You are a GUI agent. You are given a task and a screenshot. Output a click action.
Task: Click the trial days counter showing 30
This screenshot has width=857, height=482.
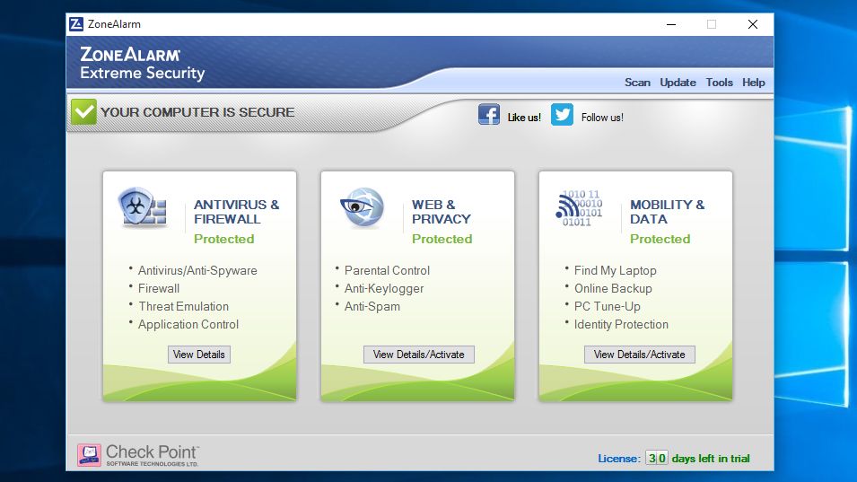coord(656,458)
